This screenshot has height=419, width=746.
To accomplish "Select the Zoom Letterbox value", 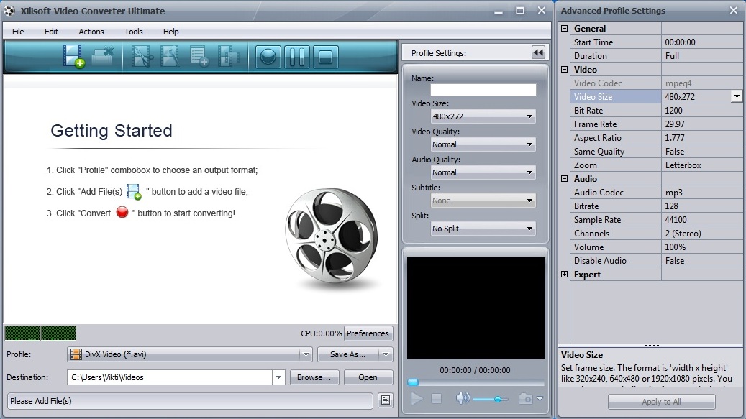I will click(x=701, y=165).
